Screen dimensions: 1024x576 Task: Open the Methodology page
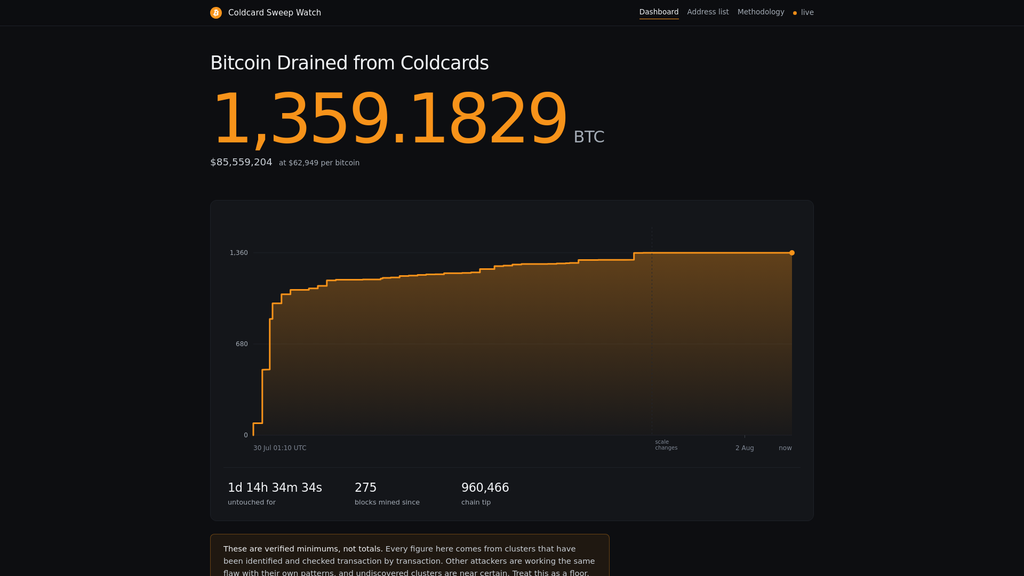tap(761, 12)
